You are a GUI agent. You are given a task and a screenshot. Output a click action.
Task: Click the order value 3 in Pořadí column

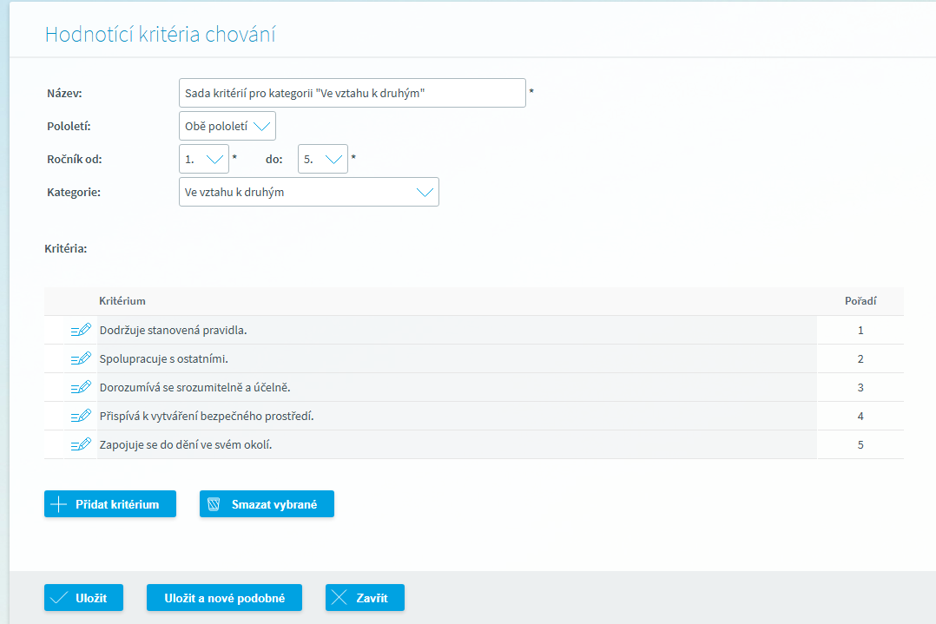click(x=860, y=387)
